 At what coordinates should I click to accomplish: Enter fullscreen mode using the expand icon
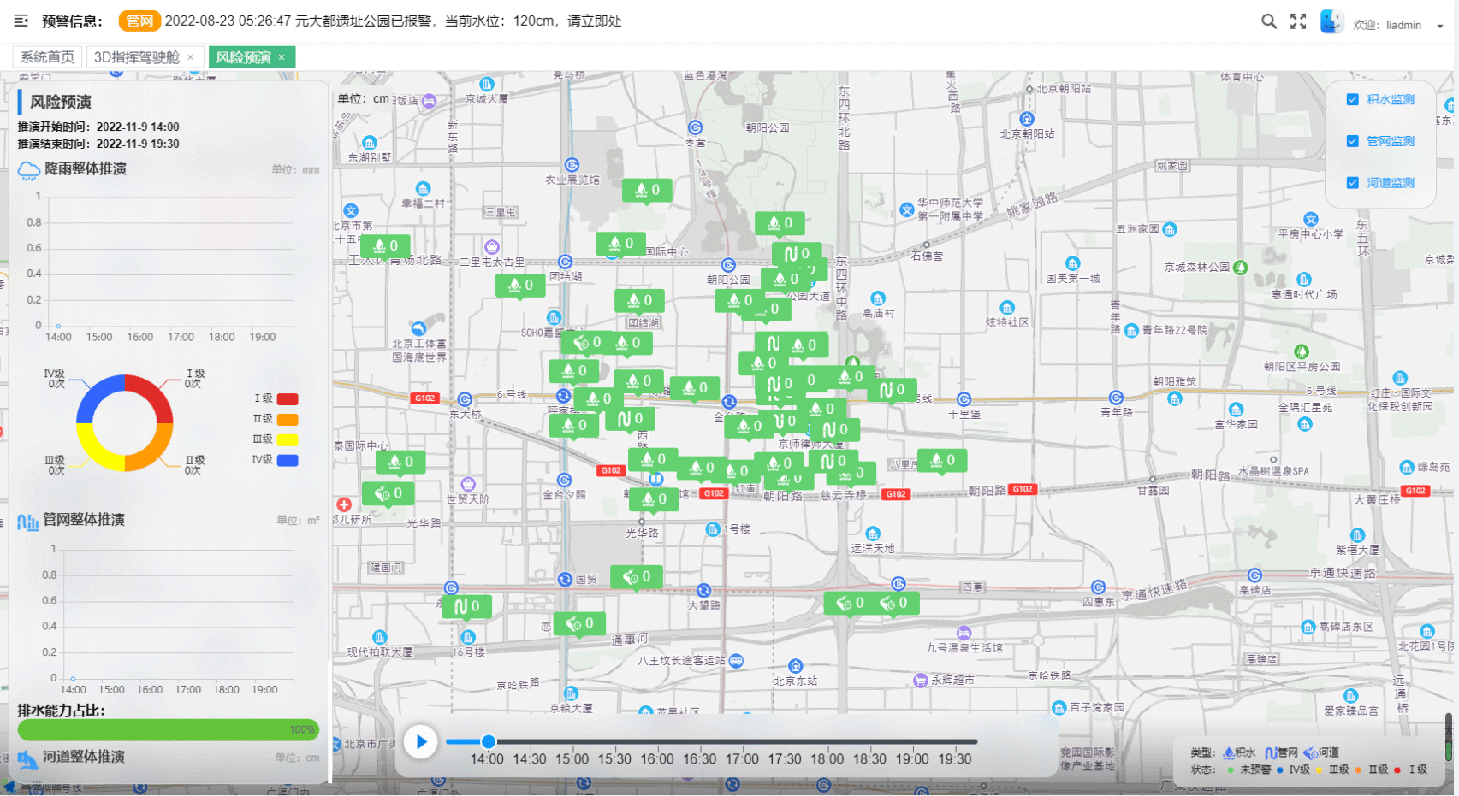click(1298, 21)
